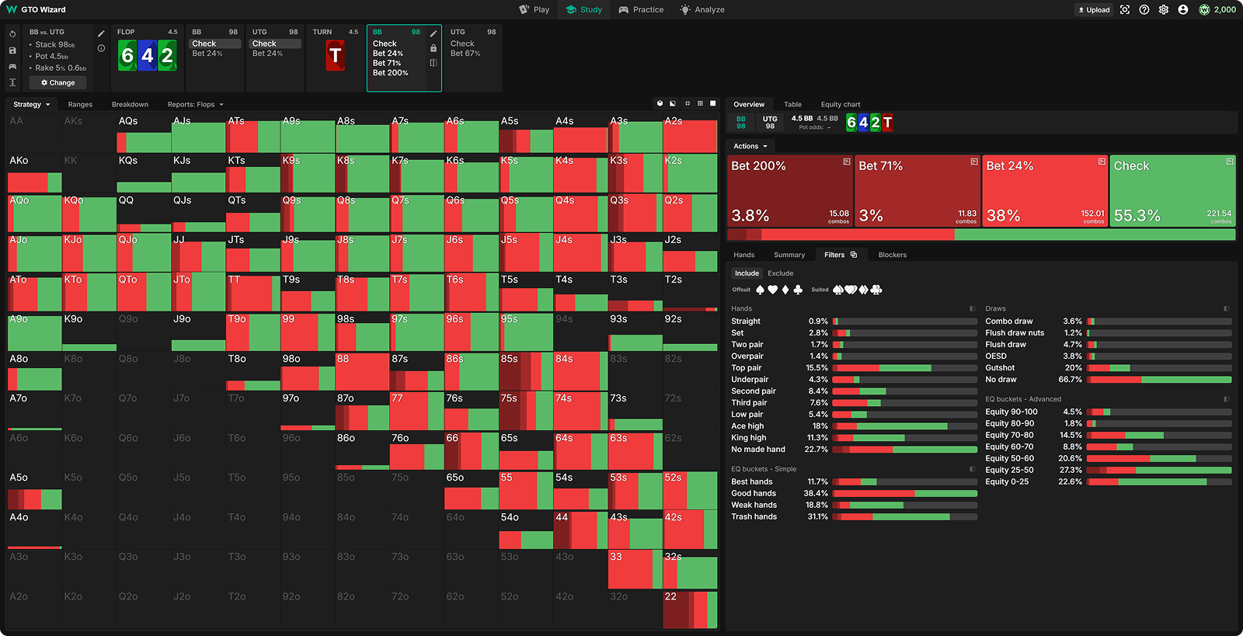Click the save icon in left sidebar

(x=12, y=50)
